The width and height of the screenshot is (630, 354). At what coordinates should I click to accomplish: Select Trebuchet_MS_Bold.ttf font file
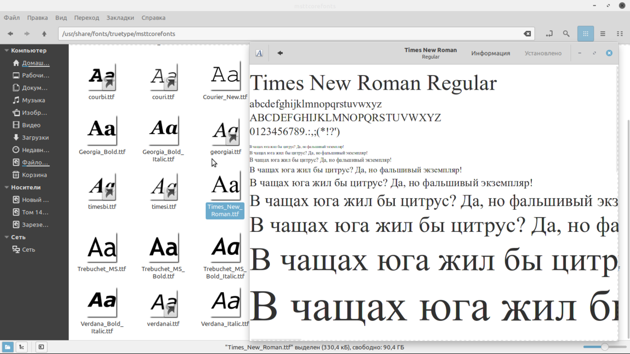coord(163,257)
